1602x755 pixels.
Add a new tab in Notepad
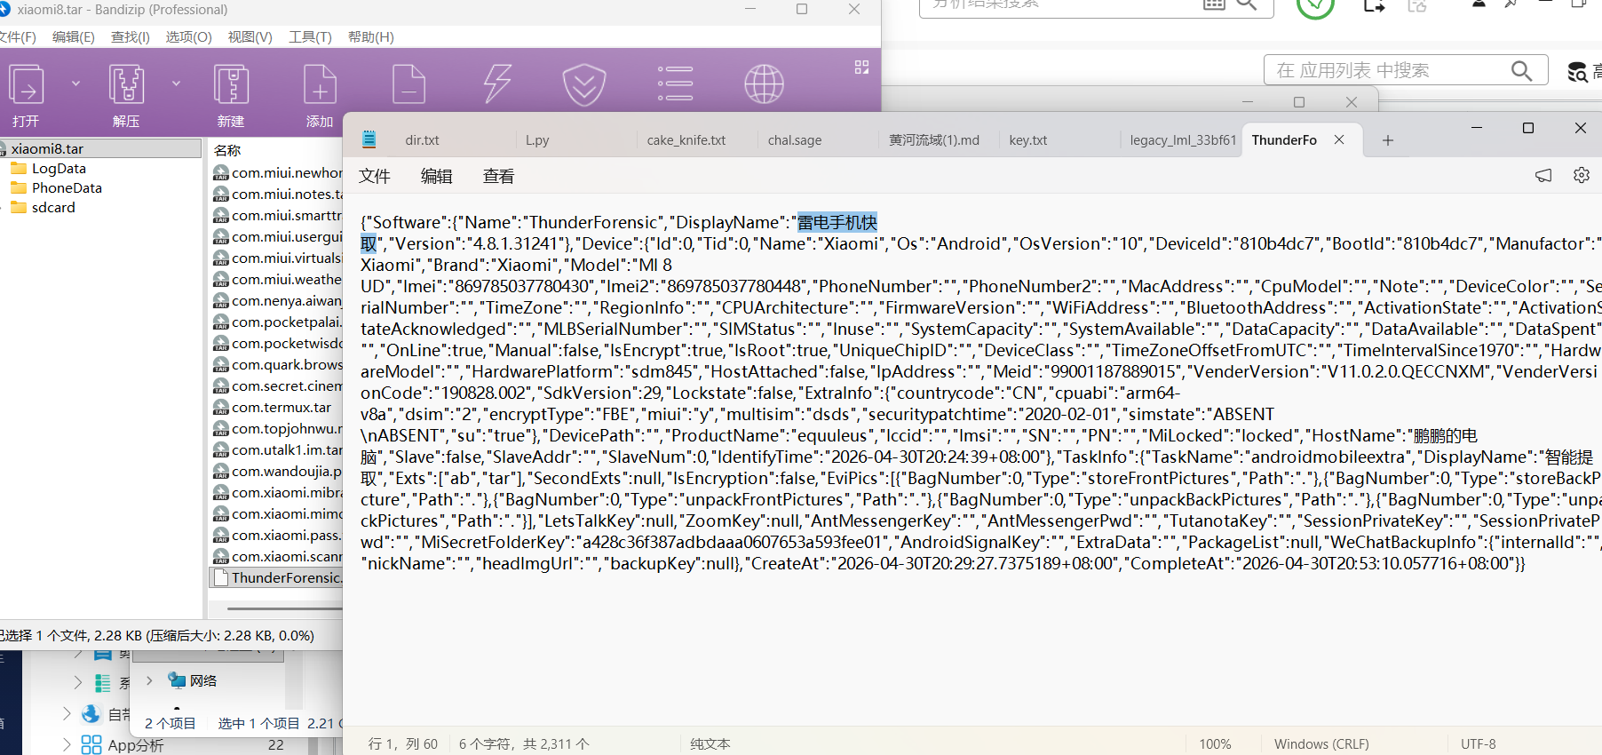[x=1388, y=140]
